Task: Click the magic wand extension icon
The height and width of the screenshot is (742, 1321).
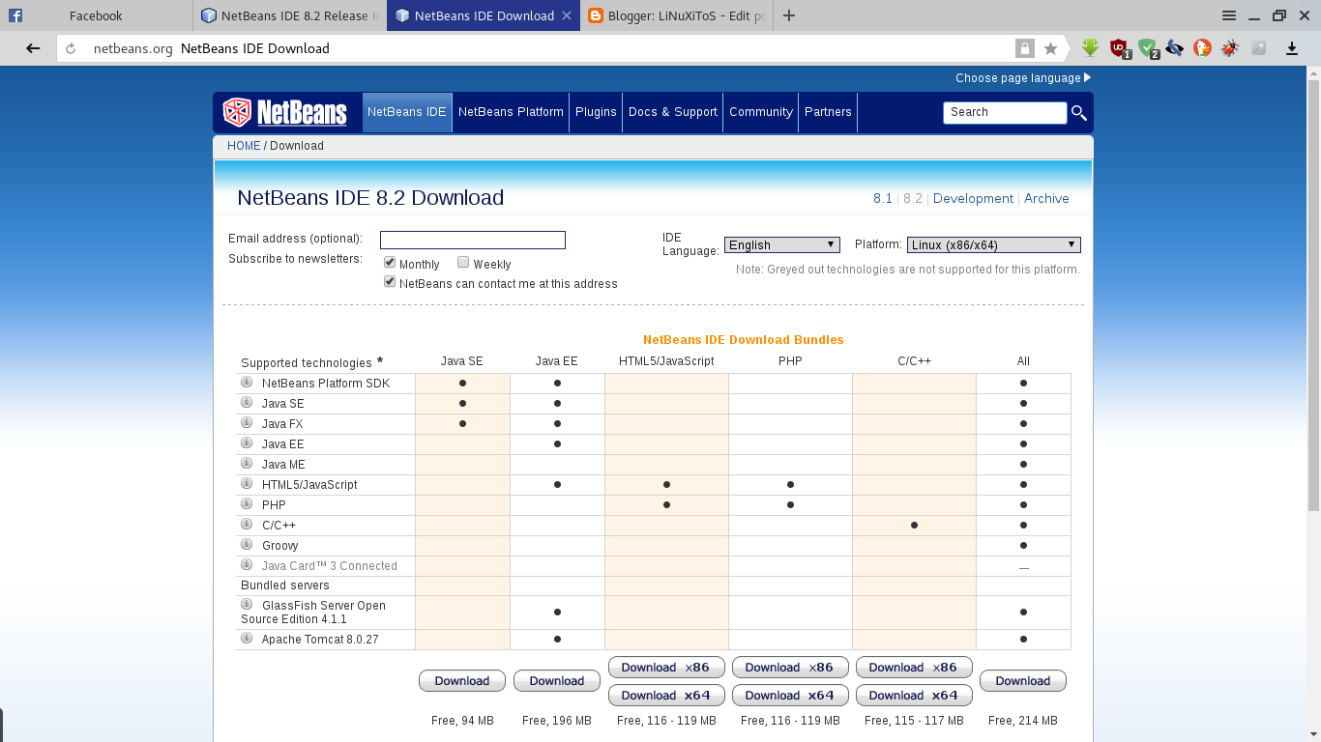Action: (x=1258, y=47)
